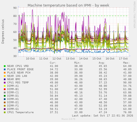This screenshot has height=122, width=137.
Task: Click the purple CPU1 MOS TEMP legend swatch
Action: (5, 83)
